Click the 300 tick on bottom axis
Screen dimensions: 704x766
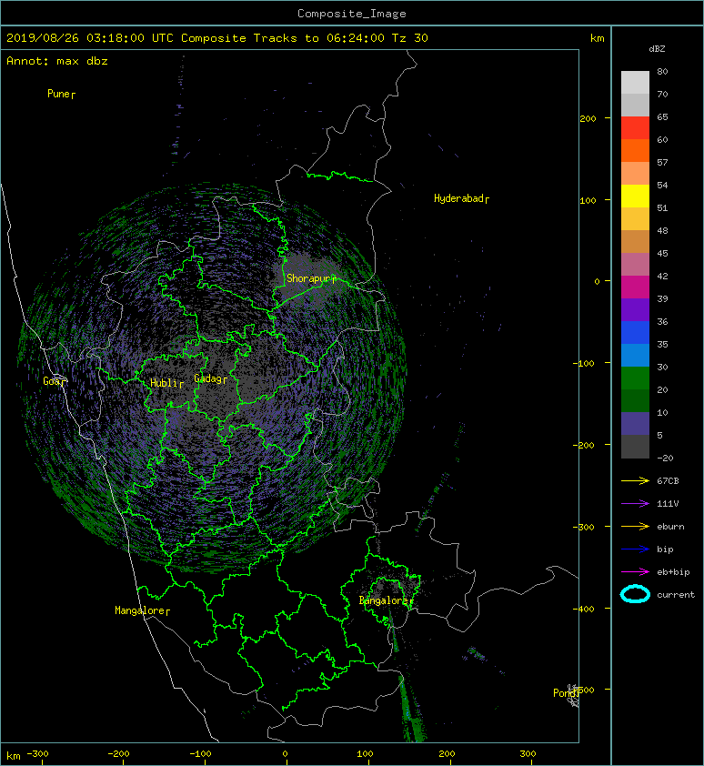click(528, 754)
